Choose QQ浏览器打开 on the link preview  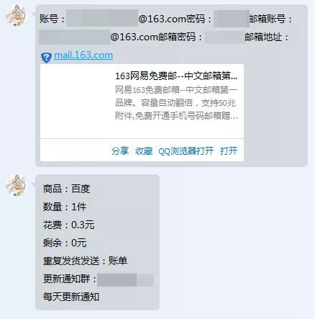pyautogui.click(x=186, y=151)
